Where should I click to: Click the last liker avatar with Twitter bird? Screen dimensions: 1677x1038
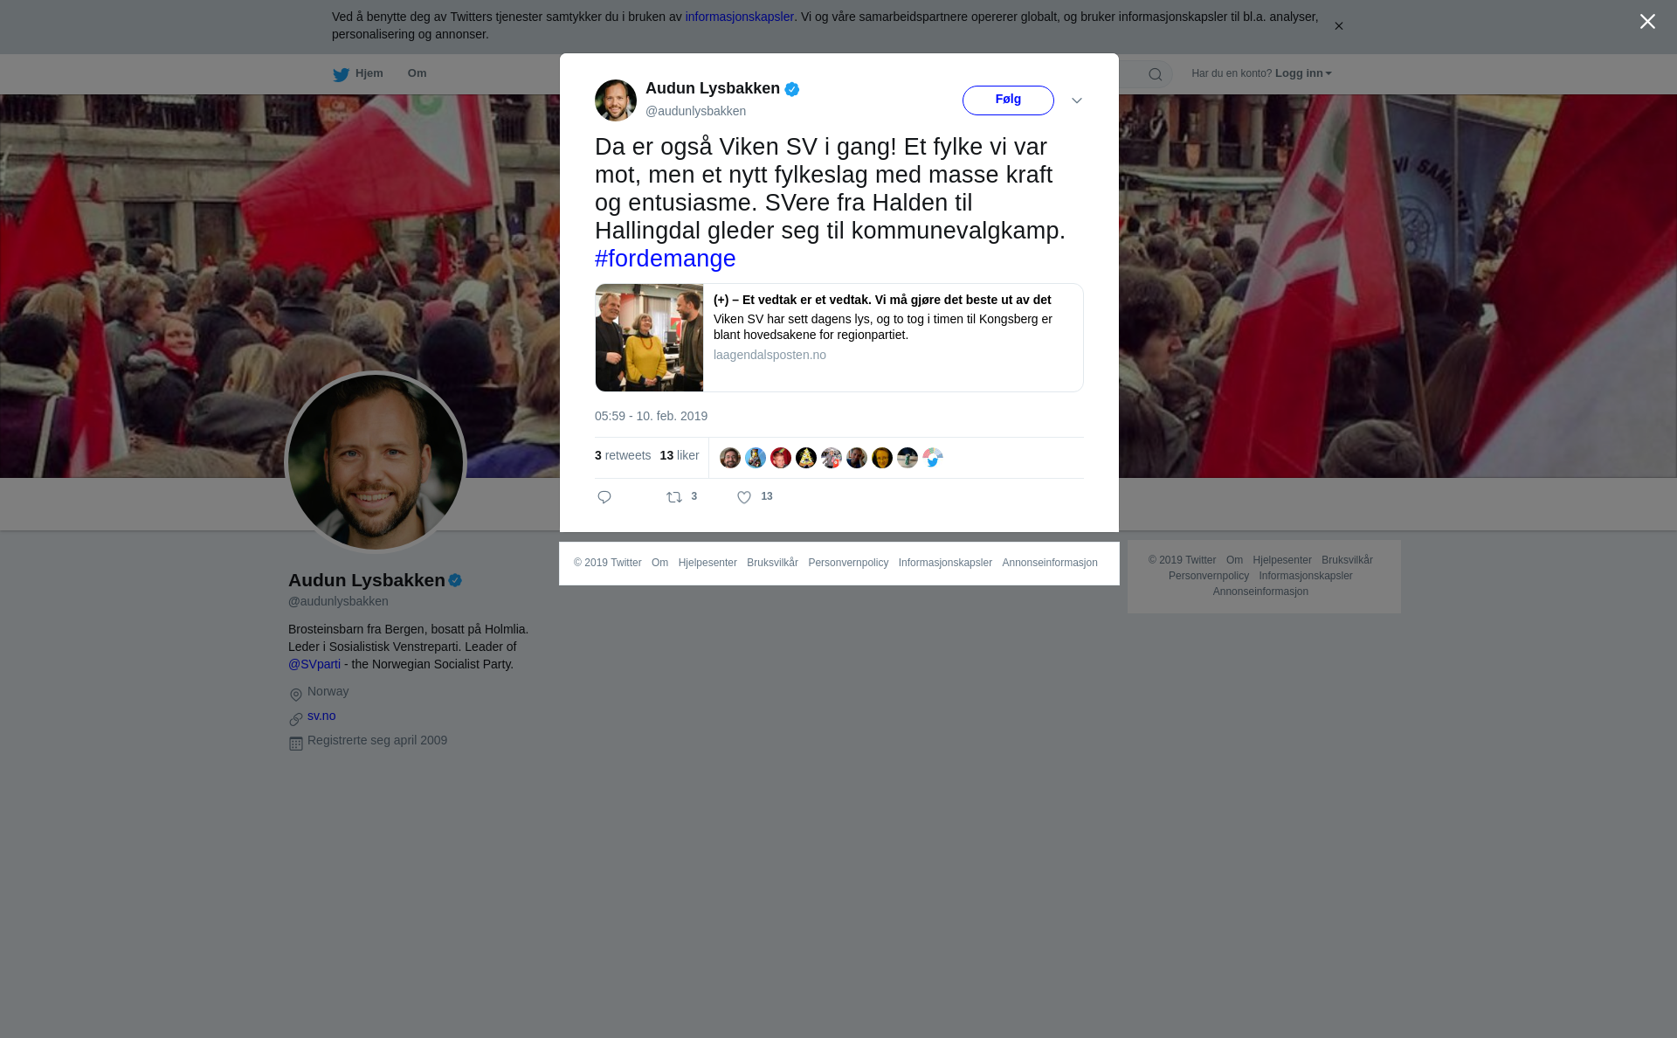point(933,458)
